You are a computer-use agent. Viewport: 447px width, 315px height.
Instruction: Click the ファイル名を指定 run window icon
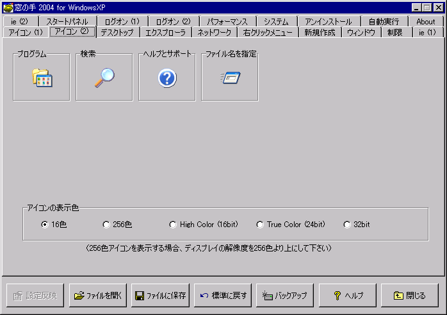point(231,78)
